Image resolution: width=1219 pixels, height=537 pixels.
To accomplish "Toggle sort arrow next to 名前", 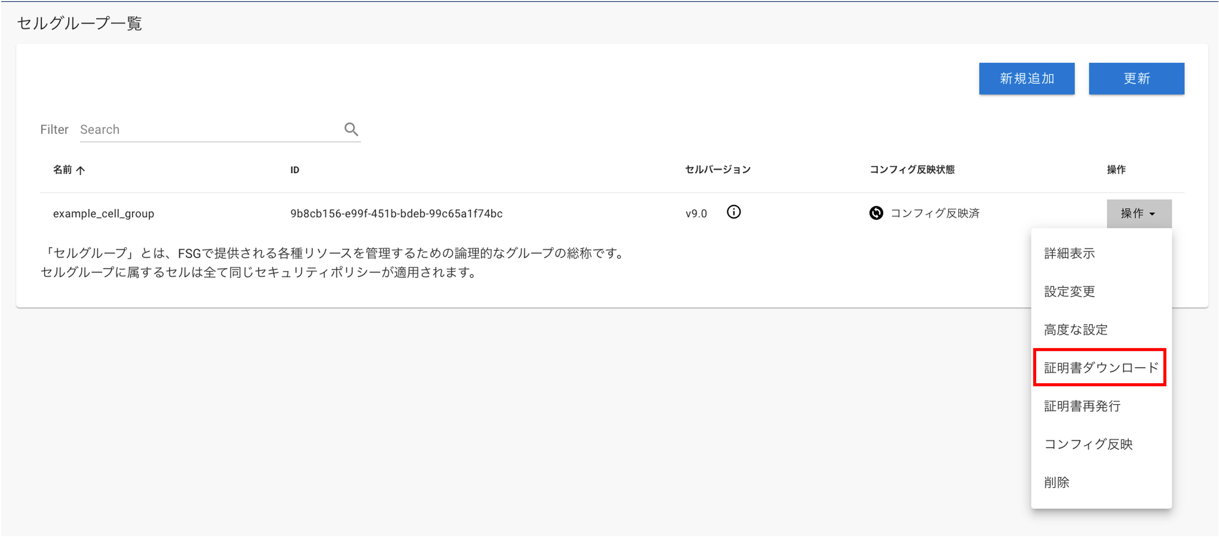I will click(x=80, y=170).
